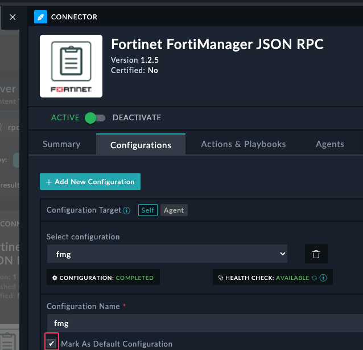
Task: Open the Agents tab
Action: [329, 144]
